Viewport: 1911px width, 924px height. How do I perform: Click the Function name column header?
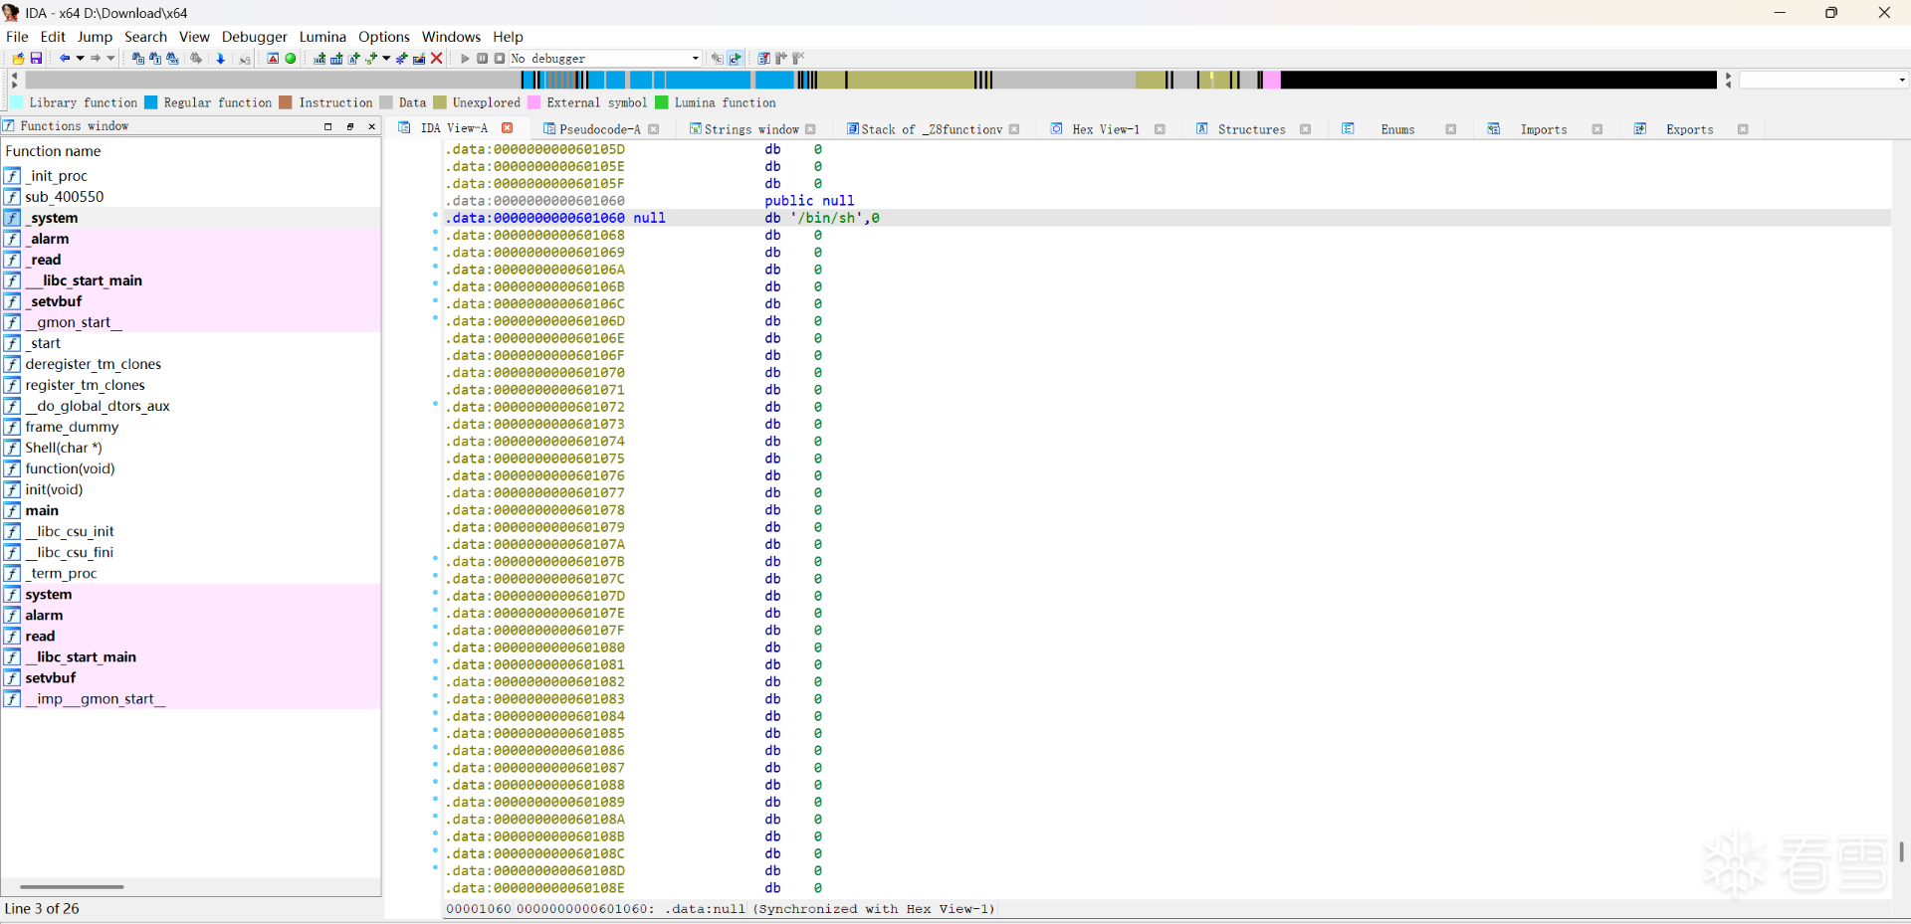tap(191, 151)
